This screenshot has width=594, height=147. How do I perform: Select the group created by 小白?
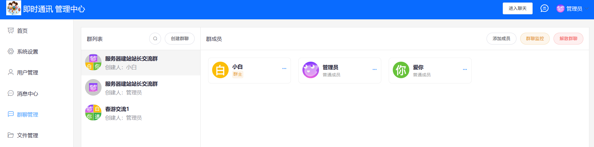[x=141, y=63]
